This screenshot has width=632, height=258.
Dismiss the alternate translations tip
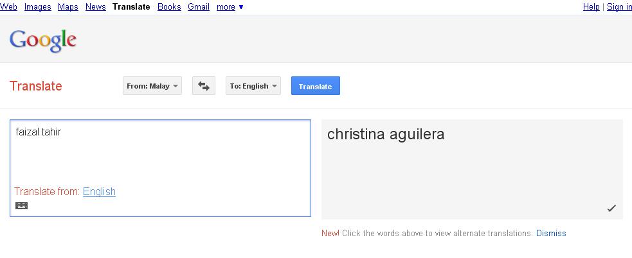coord(551,233)
